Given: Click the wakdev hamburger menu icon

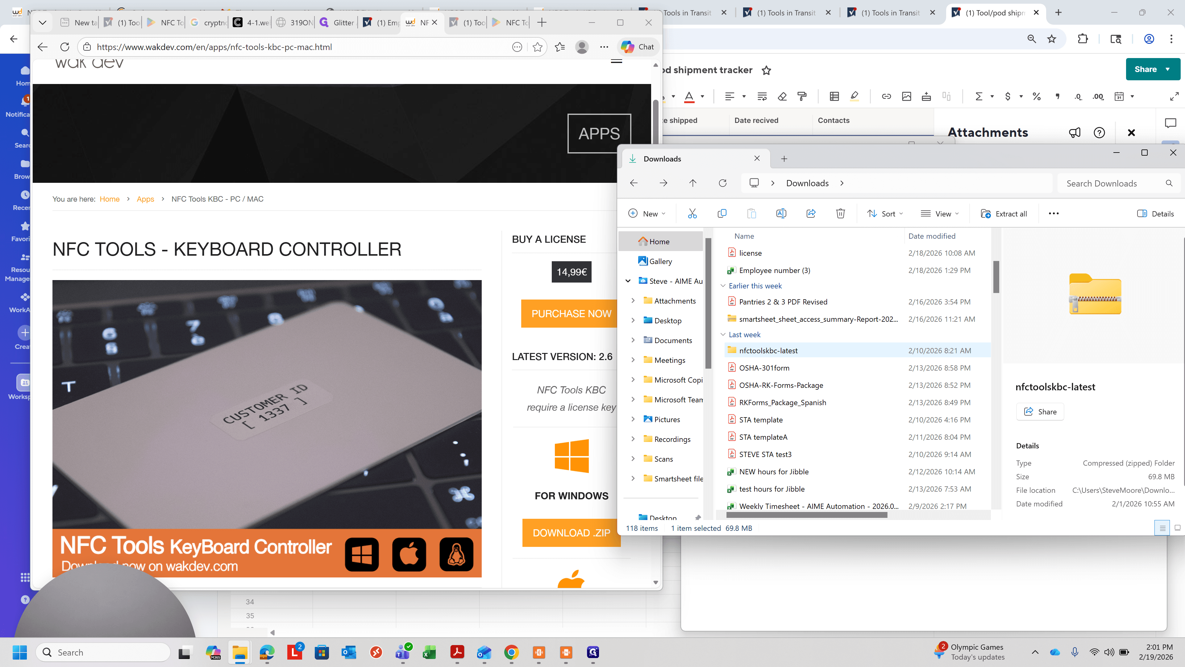Looking at the screenshot, I should (617, 61).
